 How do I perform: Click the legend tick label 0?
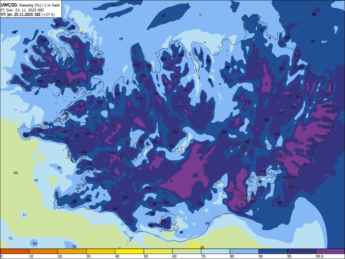click(x=2, y=256)
